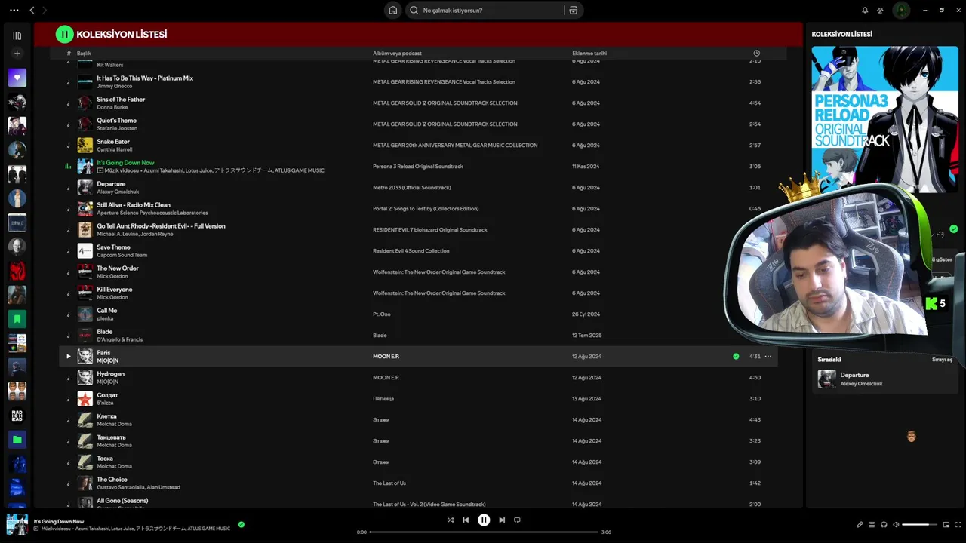This screenshot has width=966, height=543.
Task: Select the 'The Choice' track row
Action: coord(418,483)
